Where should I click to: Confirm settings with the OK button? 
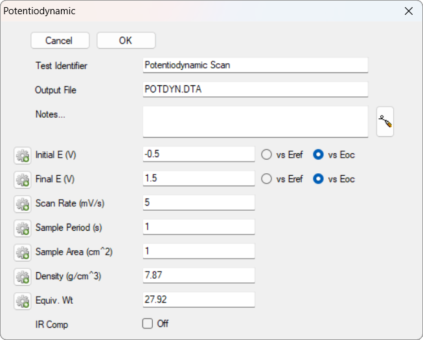pyautogui.click(x=126, y=40)
